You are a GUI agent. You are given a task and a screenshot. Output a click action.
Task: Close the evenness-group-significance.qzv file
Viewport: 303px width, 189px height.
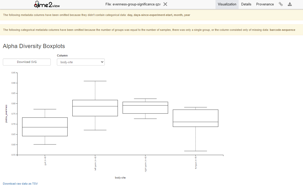(x=165, y=4)
